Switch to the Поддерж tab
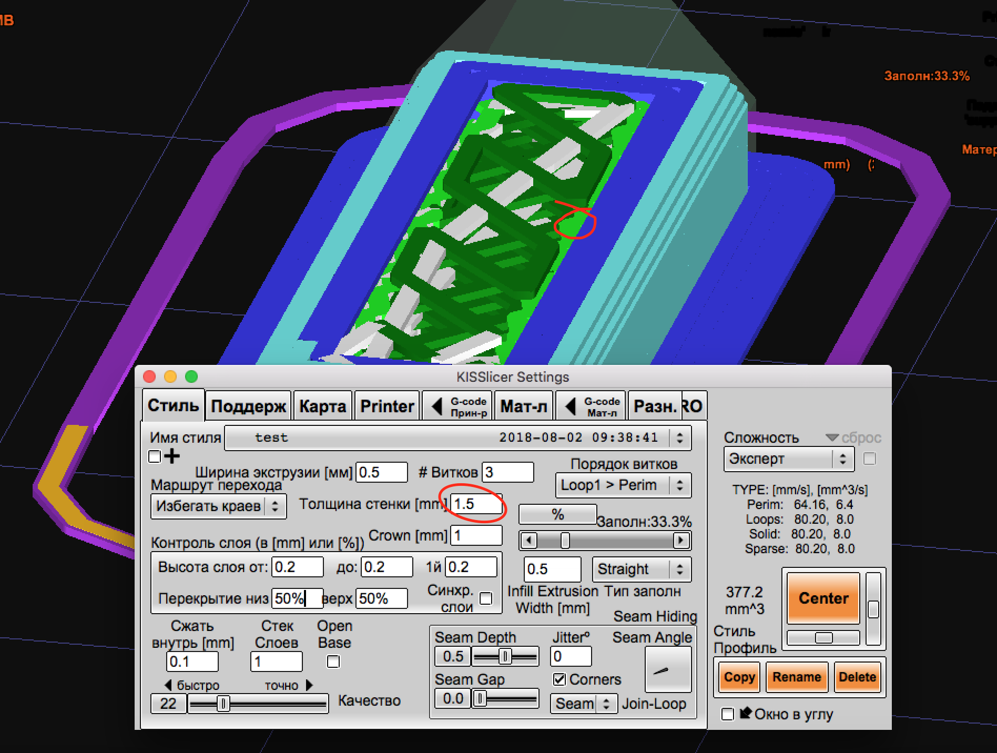 click(x=248, y=406)
